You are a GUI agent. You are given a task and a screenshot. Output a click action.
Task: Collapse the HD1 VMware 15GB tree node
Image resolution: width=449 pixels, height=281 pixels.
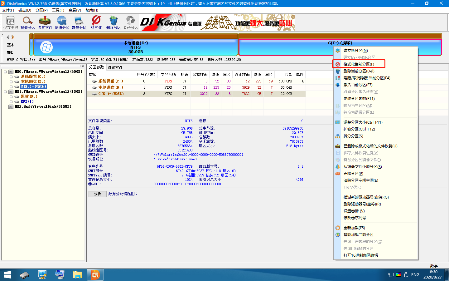[5, 91]
